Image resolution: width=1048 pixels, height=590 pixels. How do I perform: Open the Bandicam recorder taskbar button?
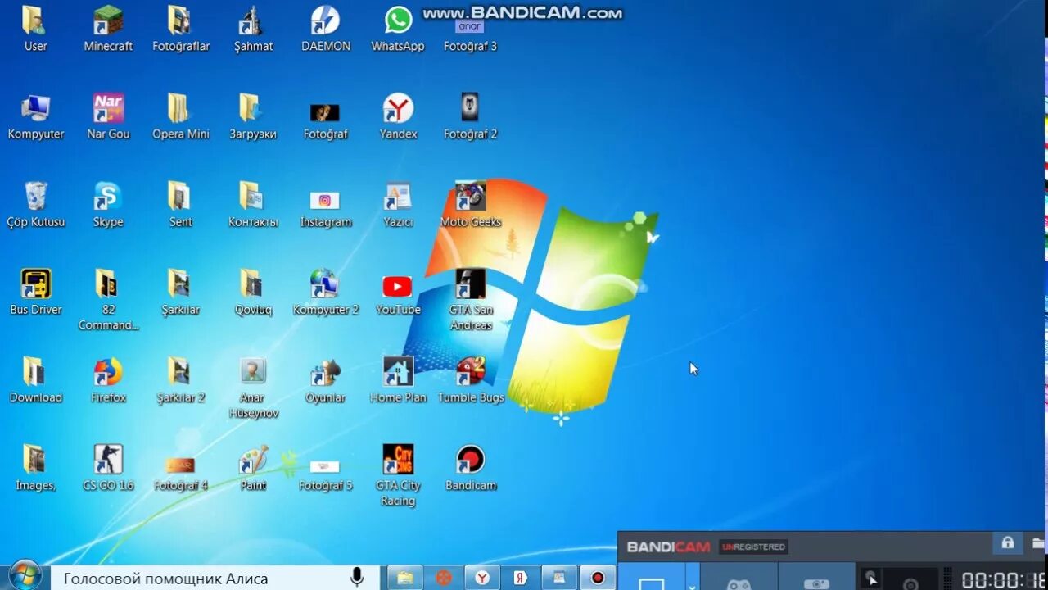(598, 578)
